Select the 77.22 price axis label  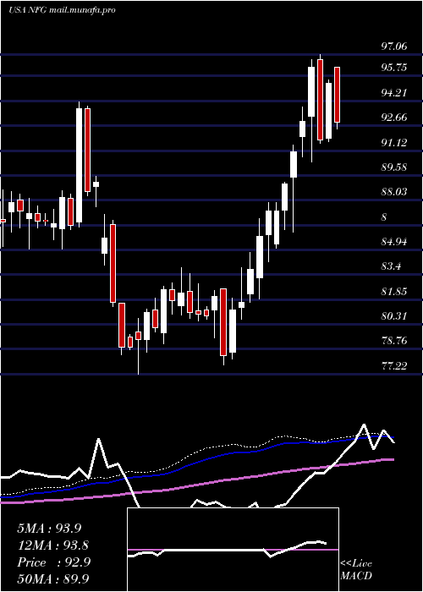(x=394, y=366)
